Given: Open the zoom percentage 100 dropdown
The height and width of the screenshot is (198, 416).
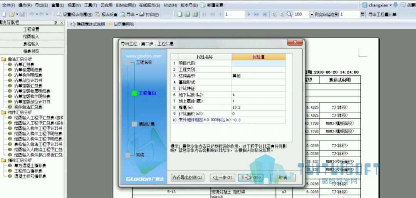Looking at the screenshot, I should point(312,14).
